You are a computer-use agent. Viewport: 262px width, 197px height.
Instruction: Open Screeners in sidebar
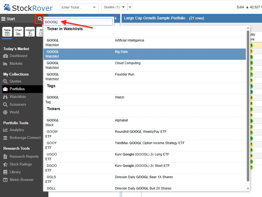pyautogui.click(x=15, y=105)
